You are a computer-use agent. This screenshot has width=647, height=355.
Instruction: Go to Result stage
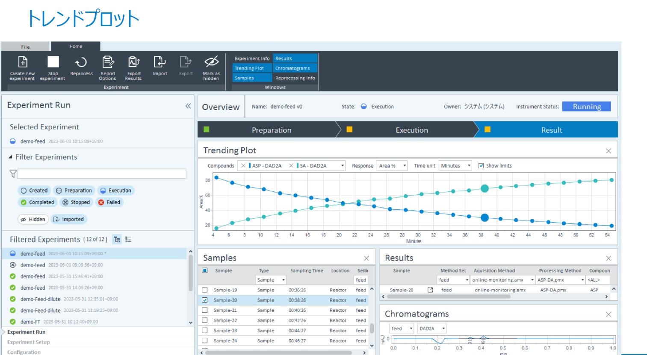pos(547,130)
